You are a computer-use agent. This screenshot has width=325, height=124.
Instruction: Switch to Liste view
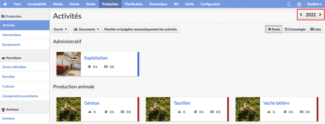coord(316,30)
